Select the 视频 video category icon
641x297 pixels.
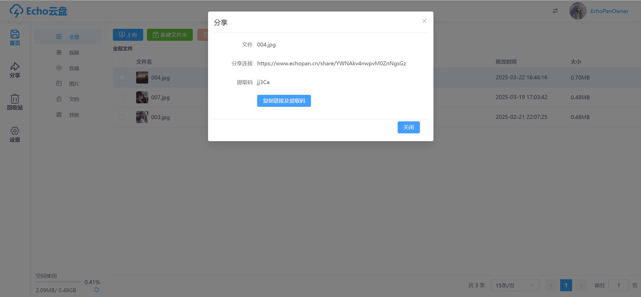59,53
